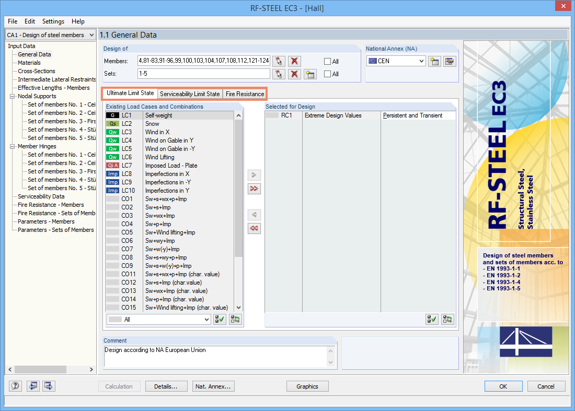Screen dimensions: 575x411
Task: Select Materials in the navigator tree
Action: click(29, 63)
